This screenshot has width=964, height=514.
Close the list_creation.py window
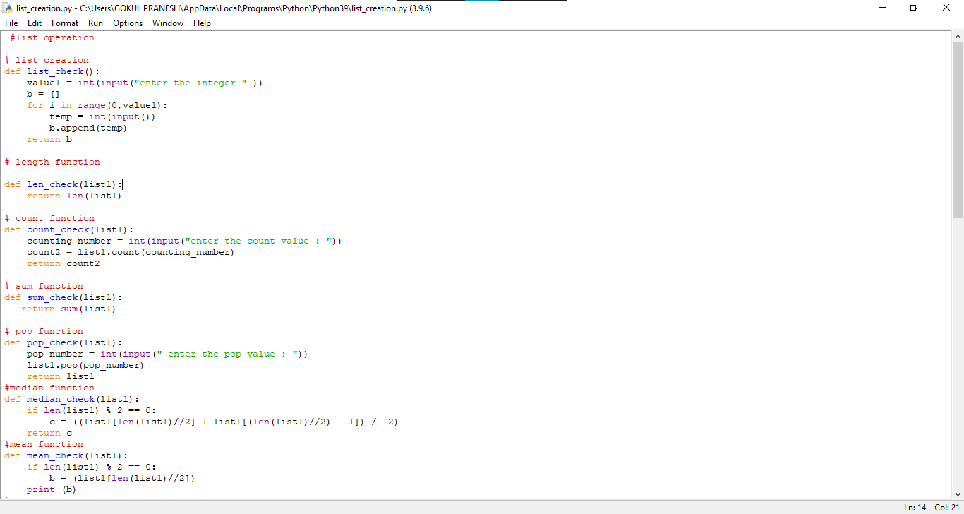pos(946,8)
